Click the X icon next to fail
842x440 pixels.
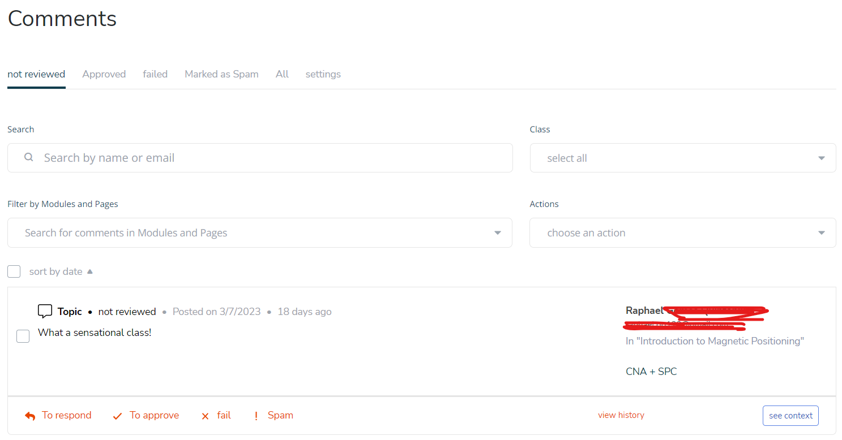coord(205,416)
